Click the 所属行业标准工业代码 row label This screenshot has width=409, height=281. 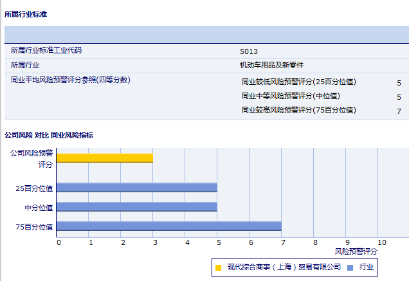point(46,50)
